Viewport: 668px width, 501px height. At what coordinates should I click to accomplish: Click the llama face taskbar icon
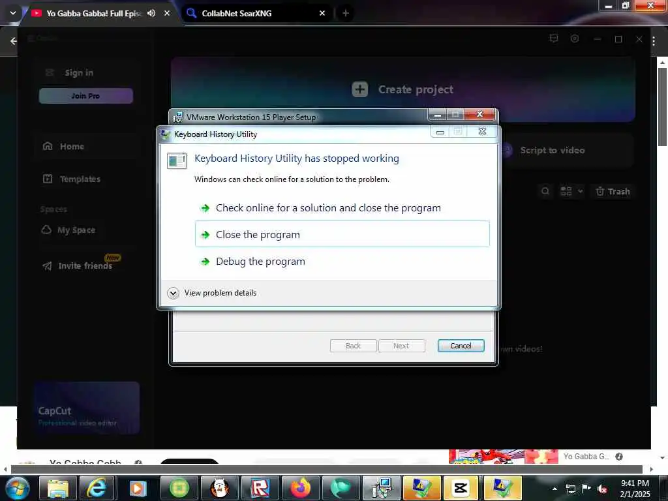pos(220,488)
